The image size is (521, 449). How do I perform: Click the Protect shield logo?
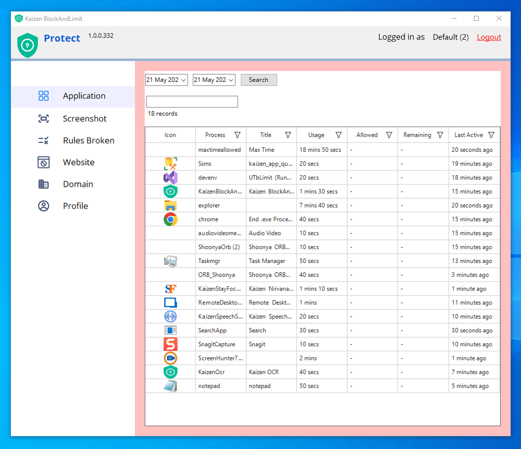point(28,45)
